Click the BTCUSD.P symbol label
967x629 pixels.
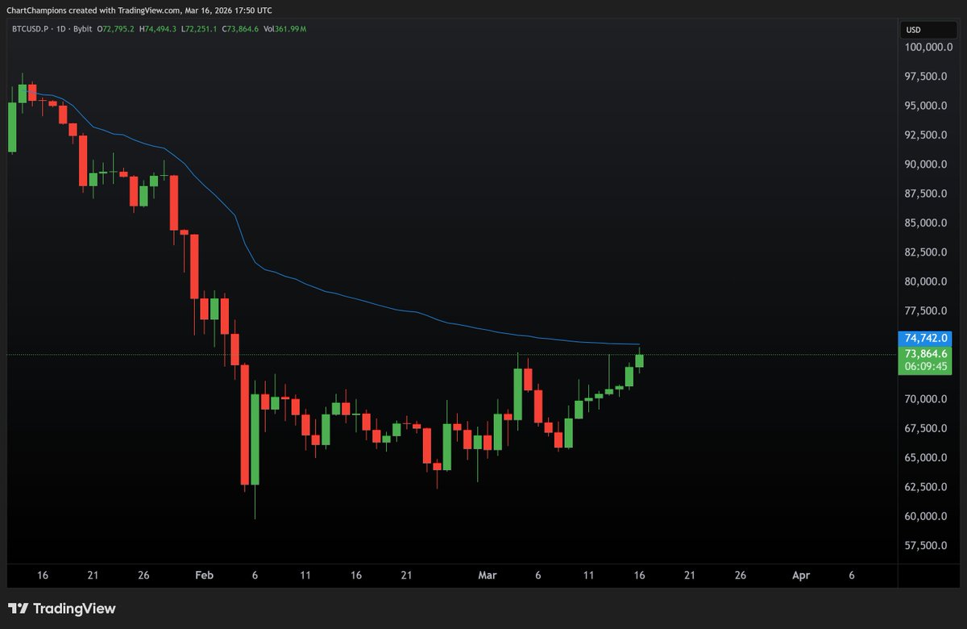pos(31,29)
